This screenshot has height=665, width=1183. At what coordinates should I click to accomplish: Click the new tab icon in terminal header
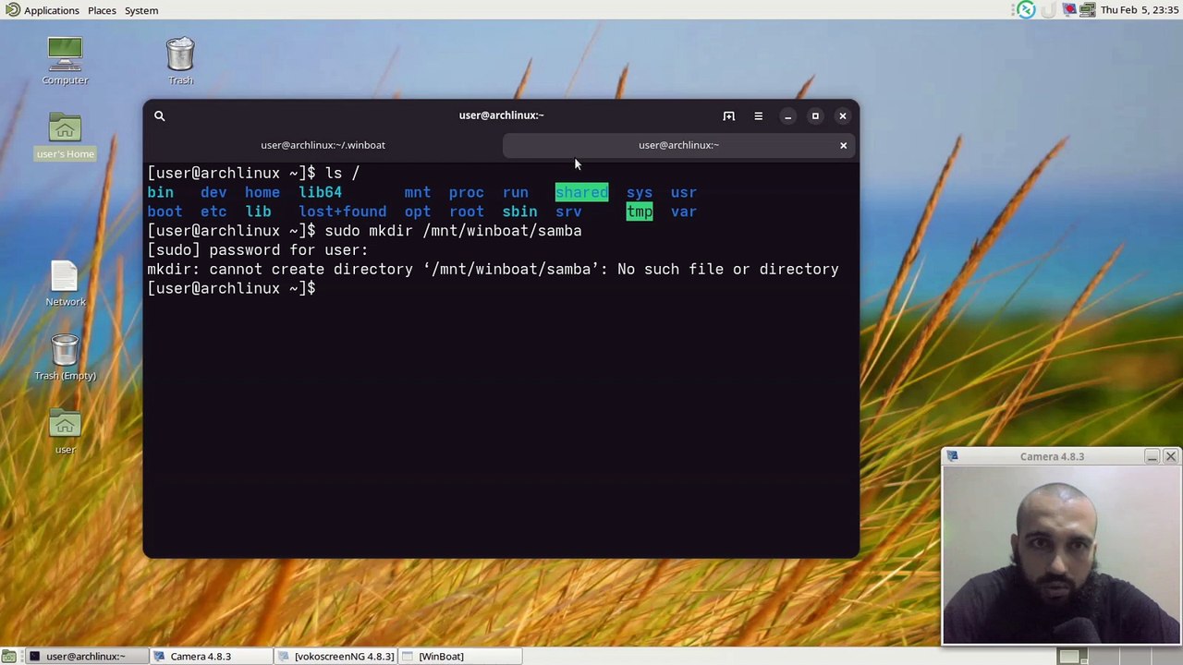729,115
